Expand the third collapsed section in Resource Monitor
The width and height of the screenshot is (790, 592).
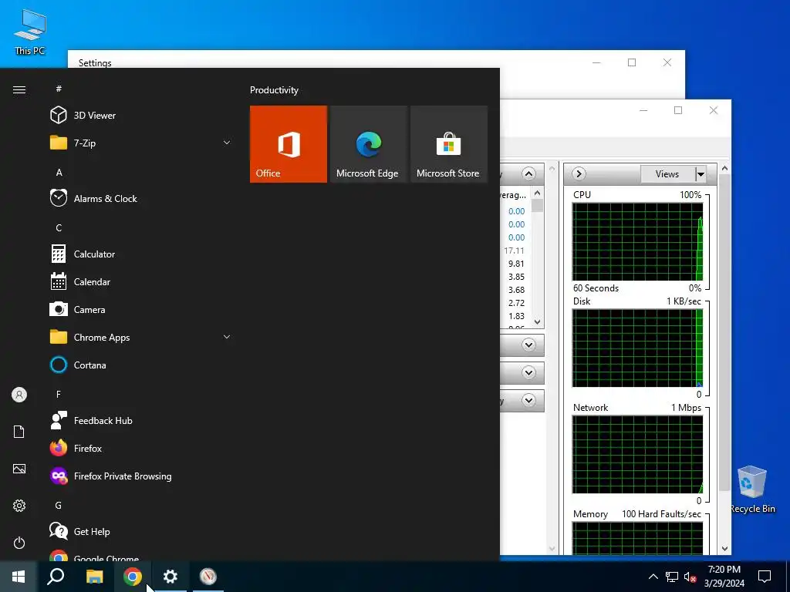[x=528, y=372]
